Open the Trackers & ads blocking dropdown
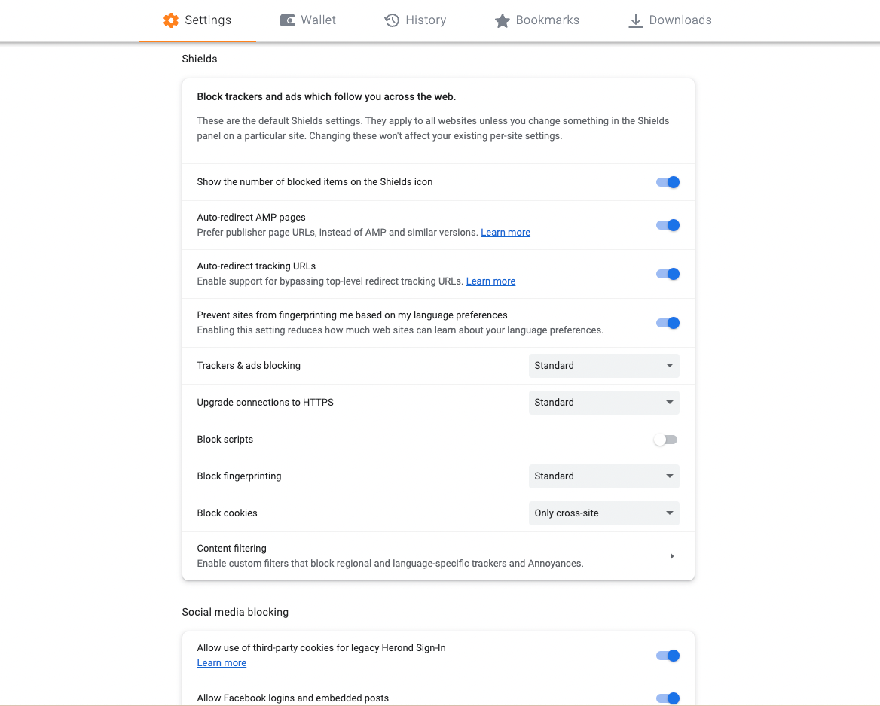Screen dimensions: 880x706 tap(603, 365)
